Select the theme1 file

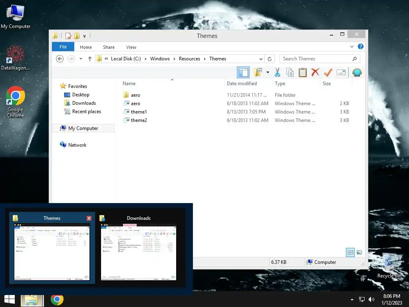[x=139, y=112]
